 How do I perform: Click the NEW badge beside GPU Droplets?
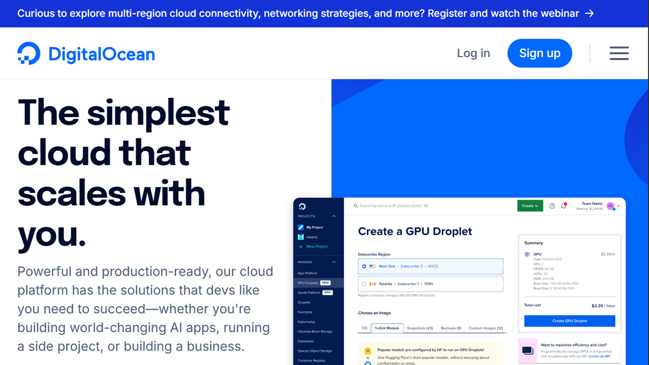[325, 283]
